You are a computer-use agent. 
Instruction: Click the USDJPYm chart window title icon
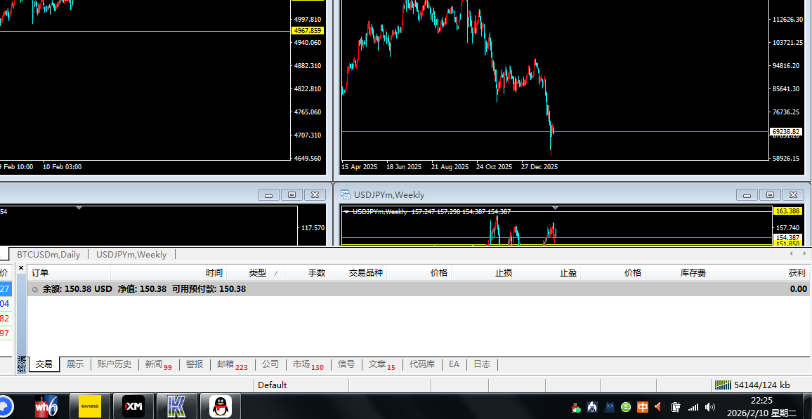click(346, 195)
